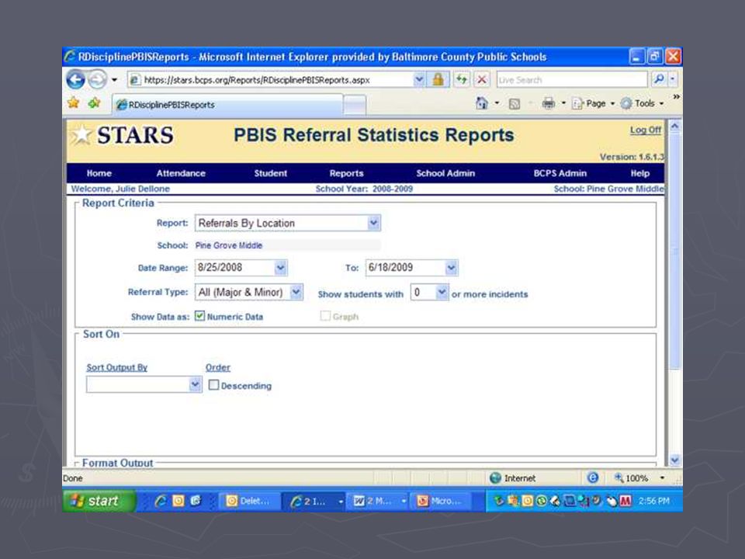Open the recent pages arrow beside Forward

(115, 79)
